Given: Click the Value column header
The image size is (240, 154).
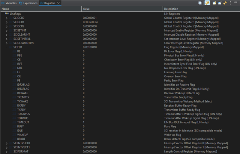Looking at the screenshot, I should [x=122, y=9].
